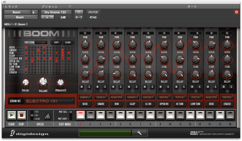Open settings with the wrench icon
This screenshot has height=141, width=242.
[x=139, y=133]
